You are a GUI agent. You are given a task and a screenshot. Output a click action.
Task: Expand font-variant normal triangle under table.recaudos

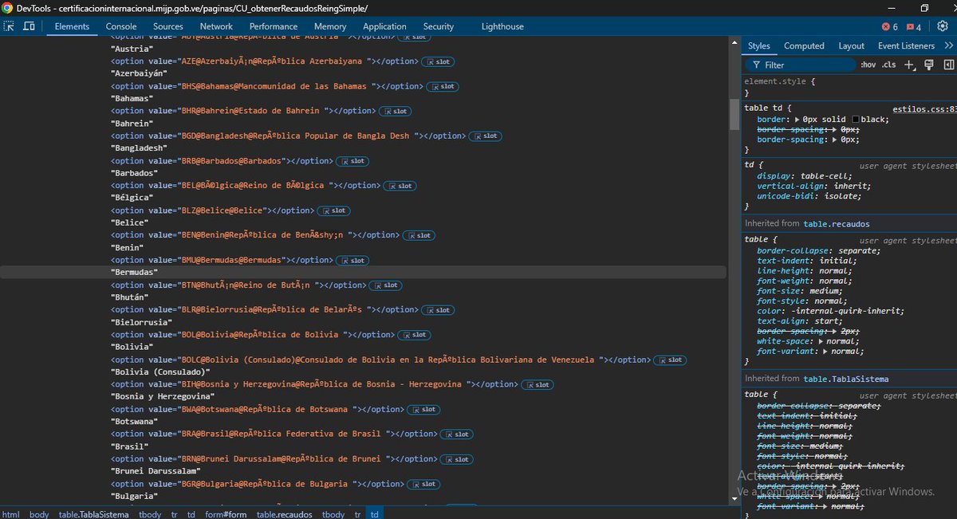pos(825,352)
